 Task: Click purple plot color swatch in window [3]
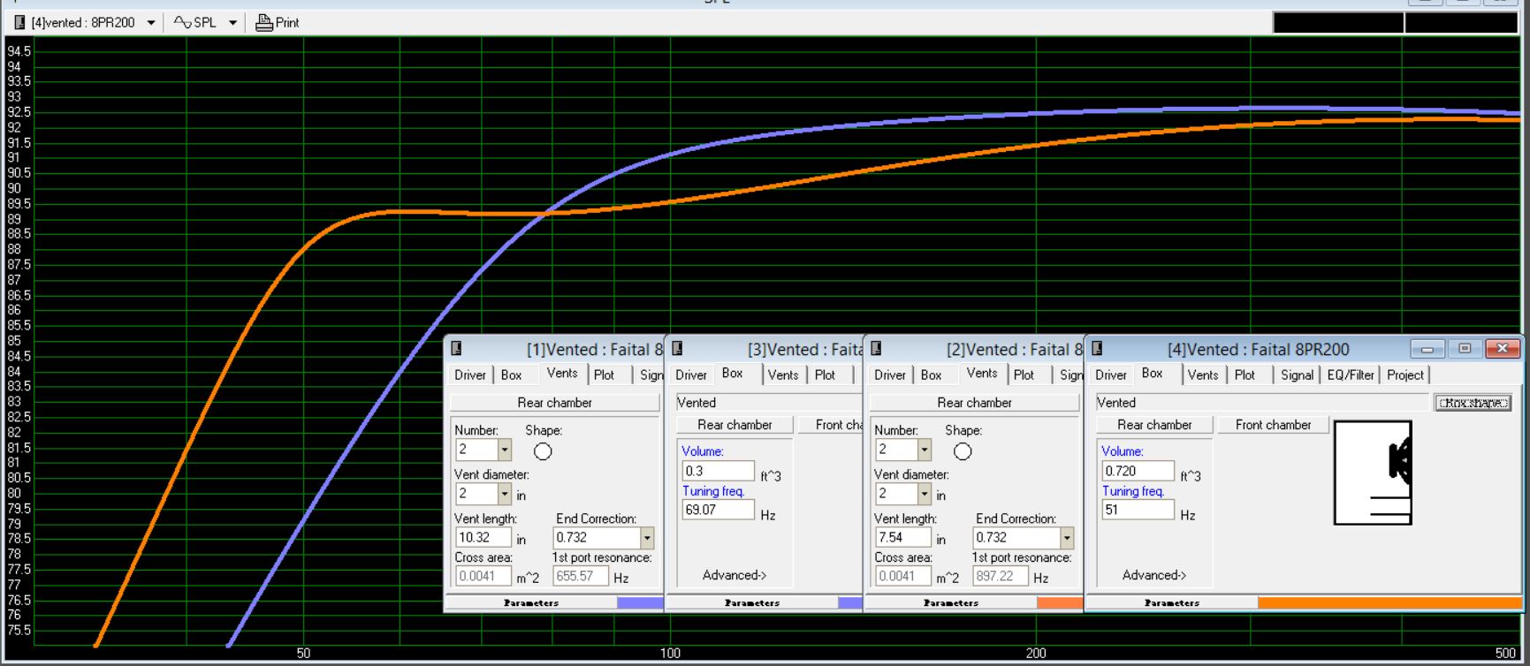[849, 603]
